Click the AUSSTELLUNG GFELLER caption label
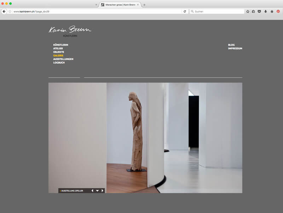Image resolution: width=283 pixels, height=213 pixels. pos(72,191)
